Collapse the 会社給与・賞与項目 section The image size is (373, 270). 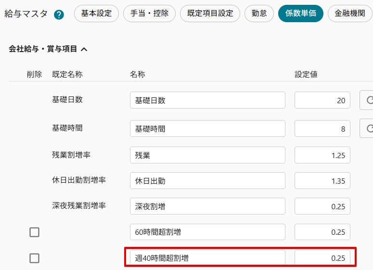tap(84, 49)
